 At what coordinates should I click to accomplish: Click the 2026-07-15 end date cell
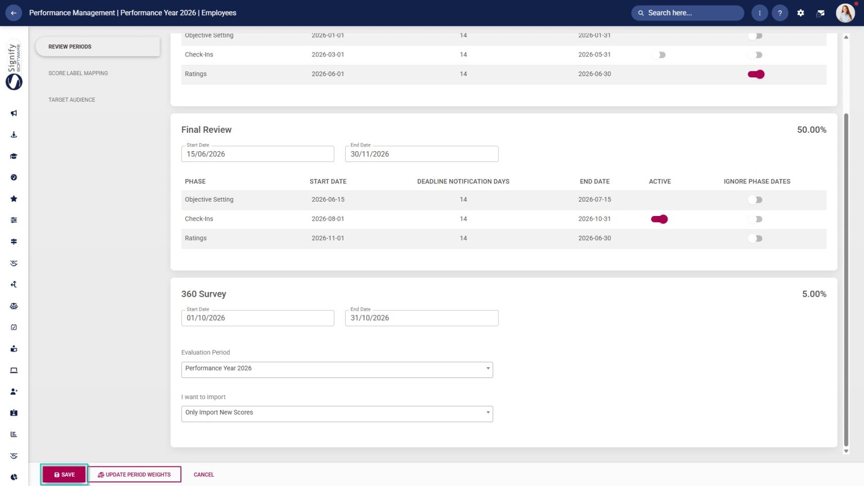(595, 200)
